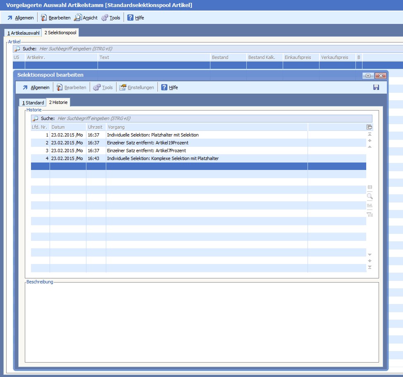
Task: Jump to first record in Historie list
Action: tap(370, 134)
